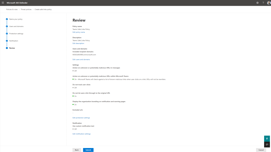Navigate to Threat policies breadcrumb
The width and height of the screenshot is (271, 152).
(26, 9)
